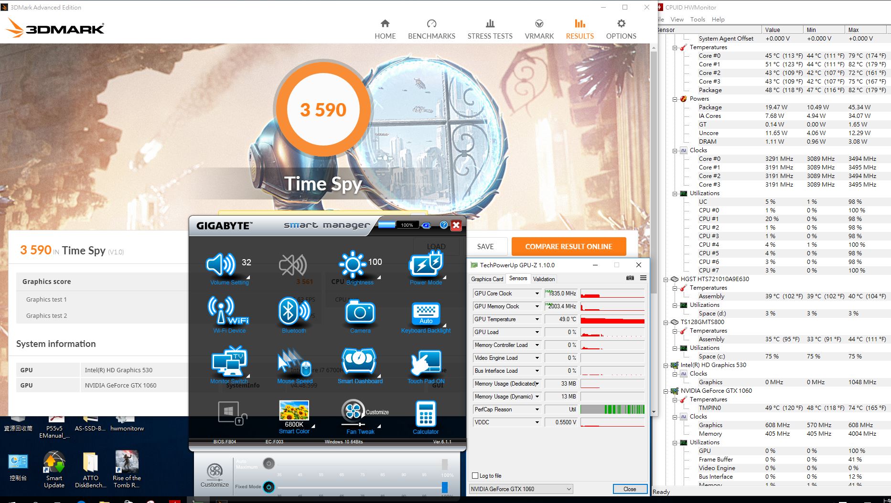
Task: Open 3DMark BENCHMARKS section
Action: tap(431, 29)
